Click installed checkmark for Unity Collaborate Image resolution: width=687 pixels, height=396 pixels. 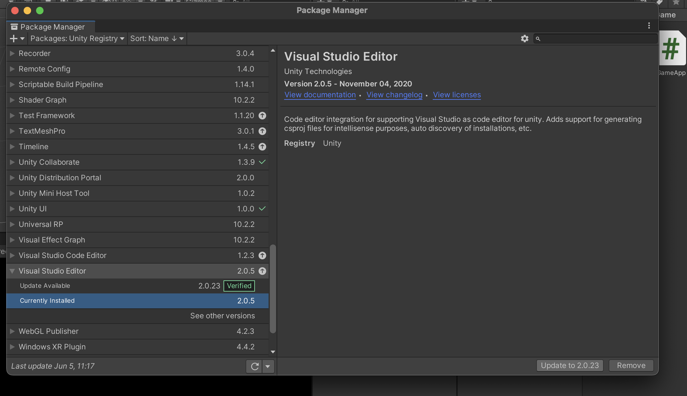(262, 162)
